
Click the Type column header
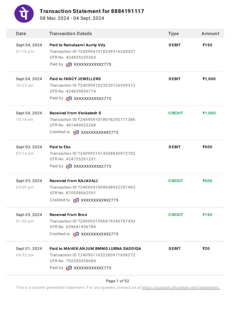[x=173, y=33]
